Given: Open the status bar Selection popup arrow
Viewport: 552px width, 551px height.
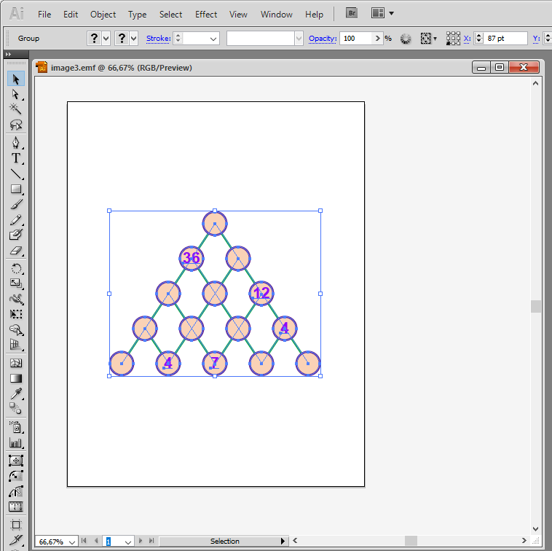Looking at the screenshot, I should point(283,541).
